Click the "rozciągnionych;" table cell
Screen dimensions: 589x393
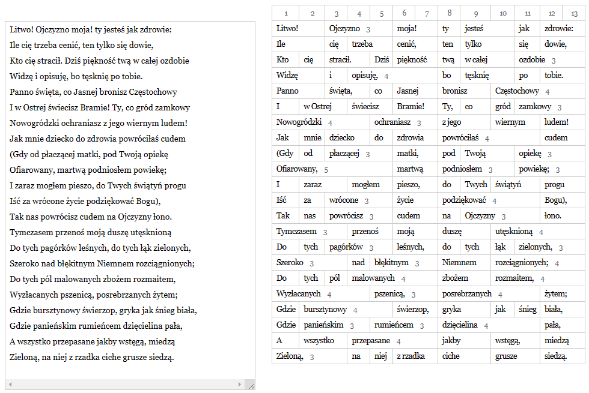point(538,263)
